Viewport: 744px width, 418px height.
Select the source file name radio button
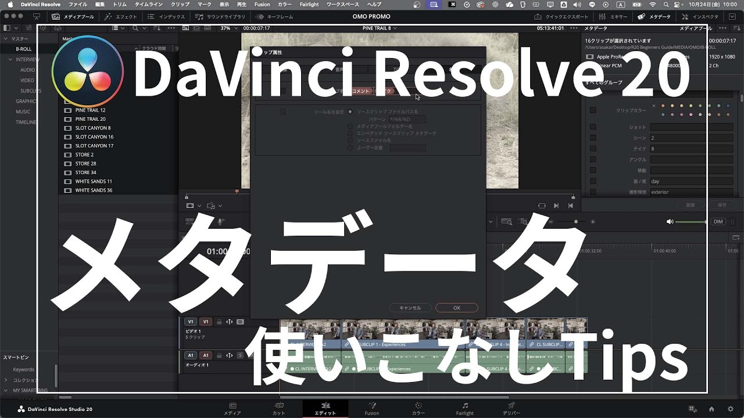[x=350, y=140]
